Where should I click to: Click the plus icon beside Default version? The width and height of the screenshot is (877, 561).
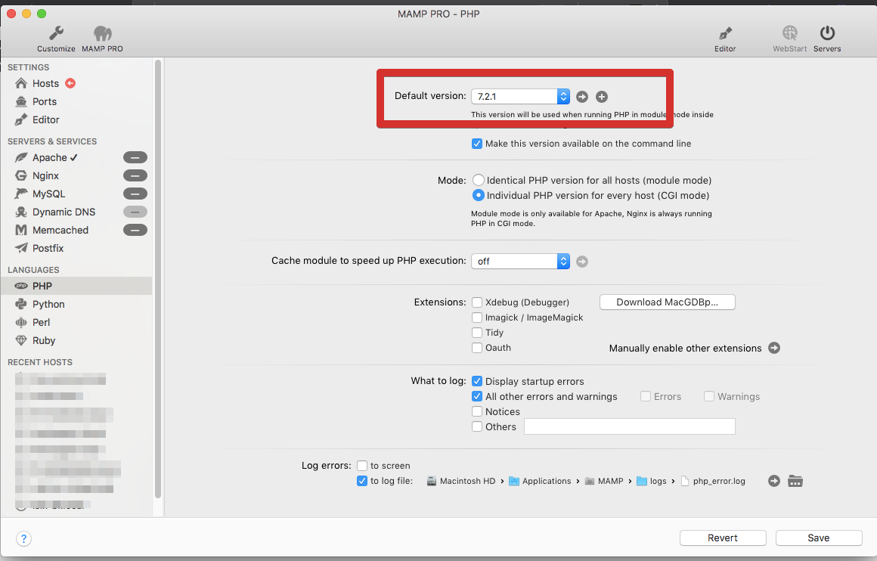click(602, 97)
